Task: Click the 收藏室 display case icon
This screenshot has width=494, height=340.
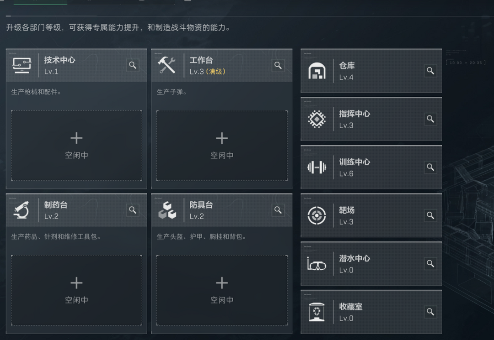Action: [317, 312]
